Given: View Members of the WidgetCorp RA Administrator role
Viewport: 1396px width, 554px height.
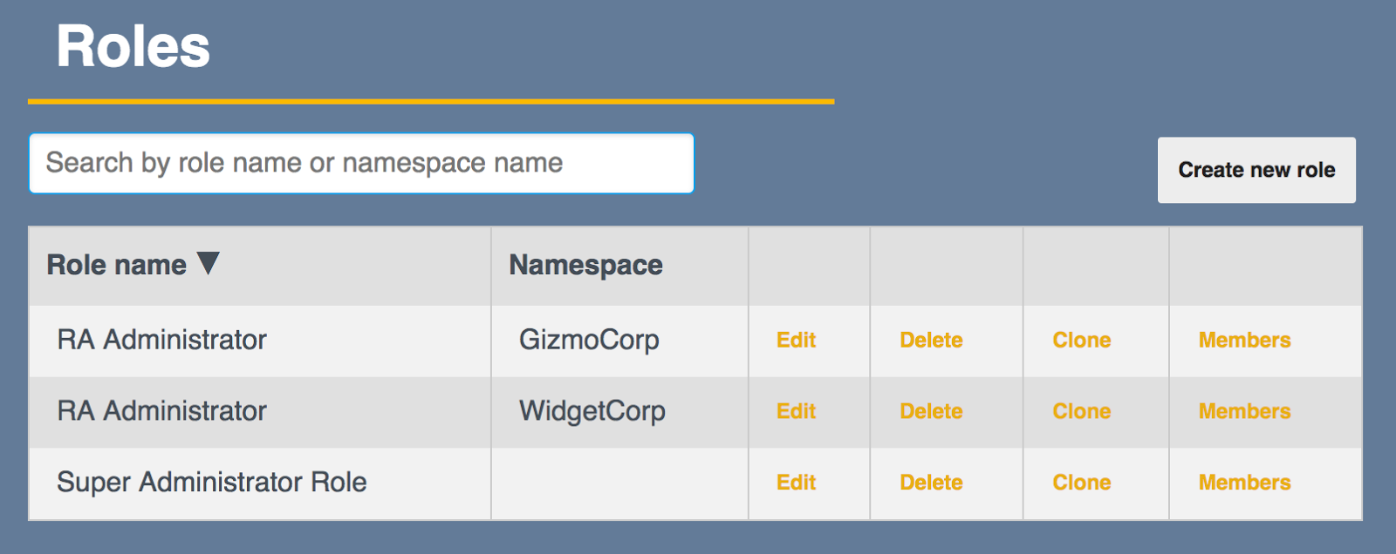Looking at the screenshot, I should (1243, 411).
